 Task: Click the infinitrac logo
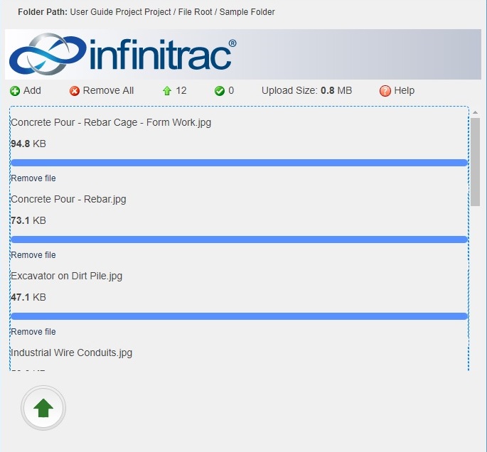click(x=123, y=54)
